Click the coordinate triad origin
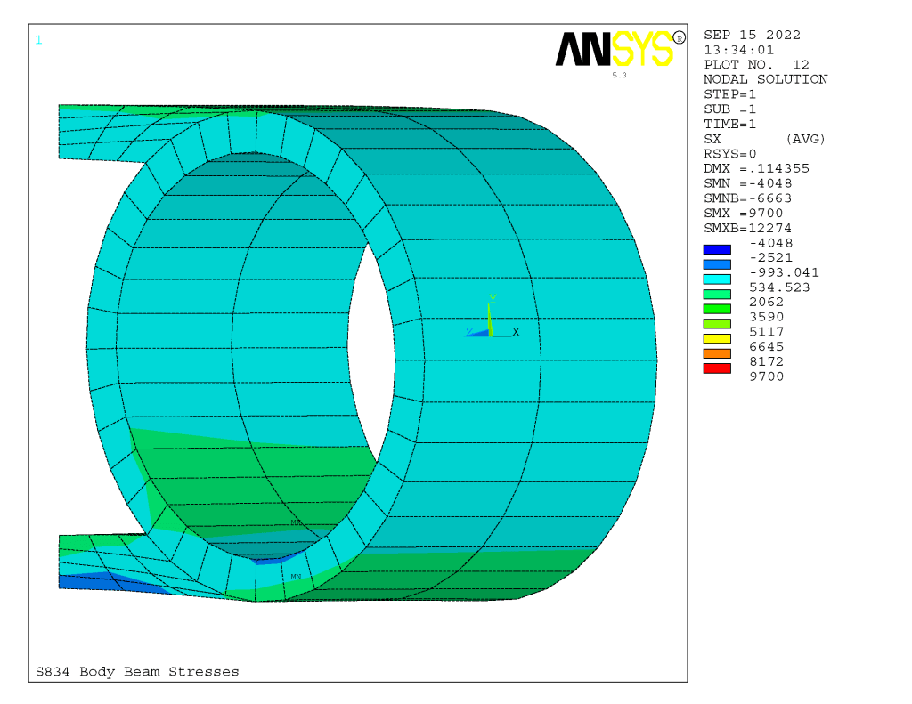 (491, 334)
